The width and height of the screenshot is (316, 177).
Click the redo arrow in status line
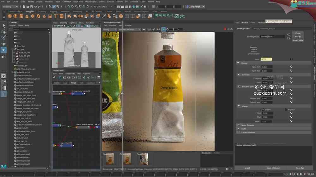[x=39, y=7]
